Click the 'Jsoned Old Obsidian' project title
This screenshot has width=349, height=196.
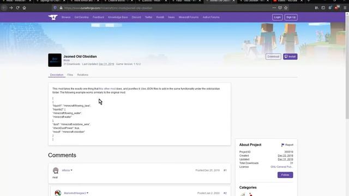pyautogui.click(x=80, y=57)
